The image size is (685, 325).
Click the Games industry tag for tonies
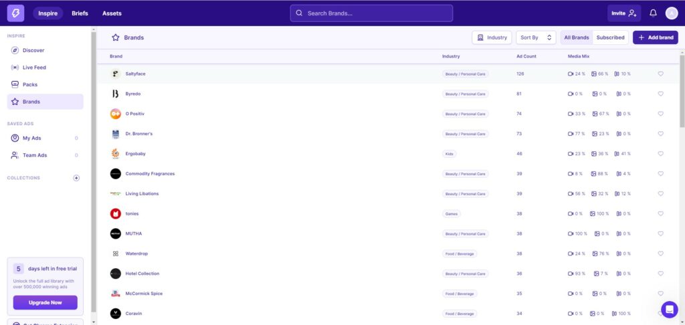point(452,213)
